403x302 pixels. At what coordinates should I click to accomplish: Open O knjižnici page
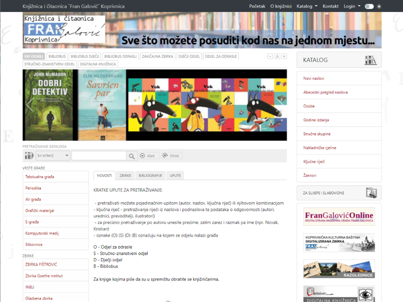[x=281, y=6]
